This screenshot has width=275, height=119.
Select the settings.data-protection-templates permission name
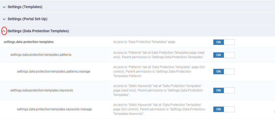click(29, 42)
